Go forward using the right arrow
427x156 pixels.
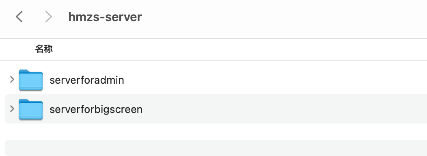coord(48,17)
